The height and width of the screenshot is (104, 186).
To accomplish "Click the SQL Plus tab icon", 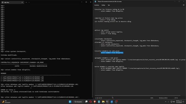I will pyautogui.click(x=3, y=2).
